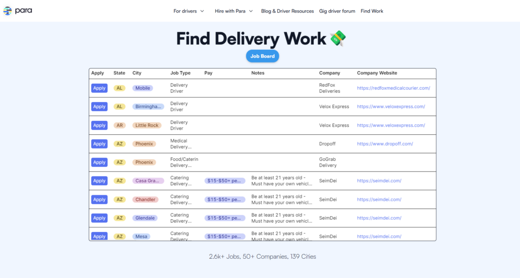Screen dimensions: 520x278
Task: Click the AR state badge
Action: [x=119, y=125]
